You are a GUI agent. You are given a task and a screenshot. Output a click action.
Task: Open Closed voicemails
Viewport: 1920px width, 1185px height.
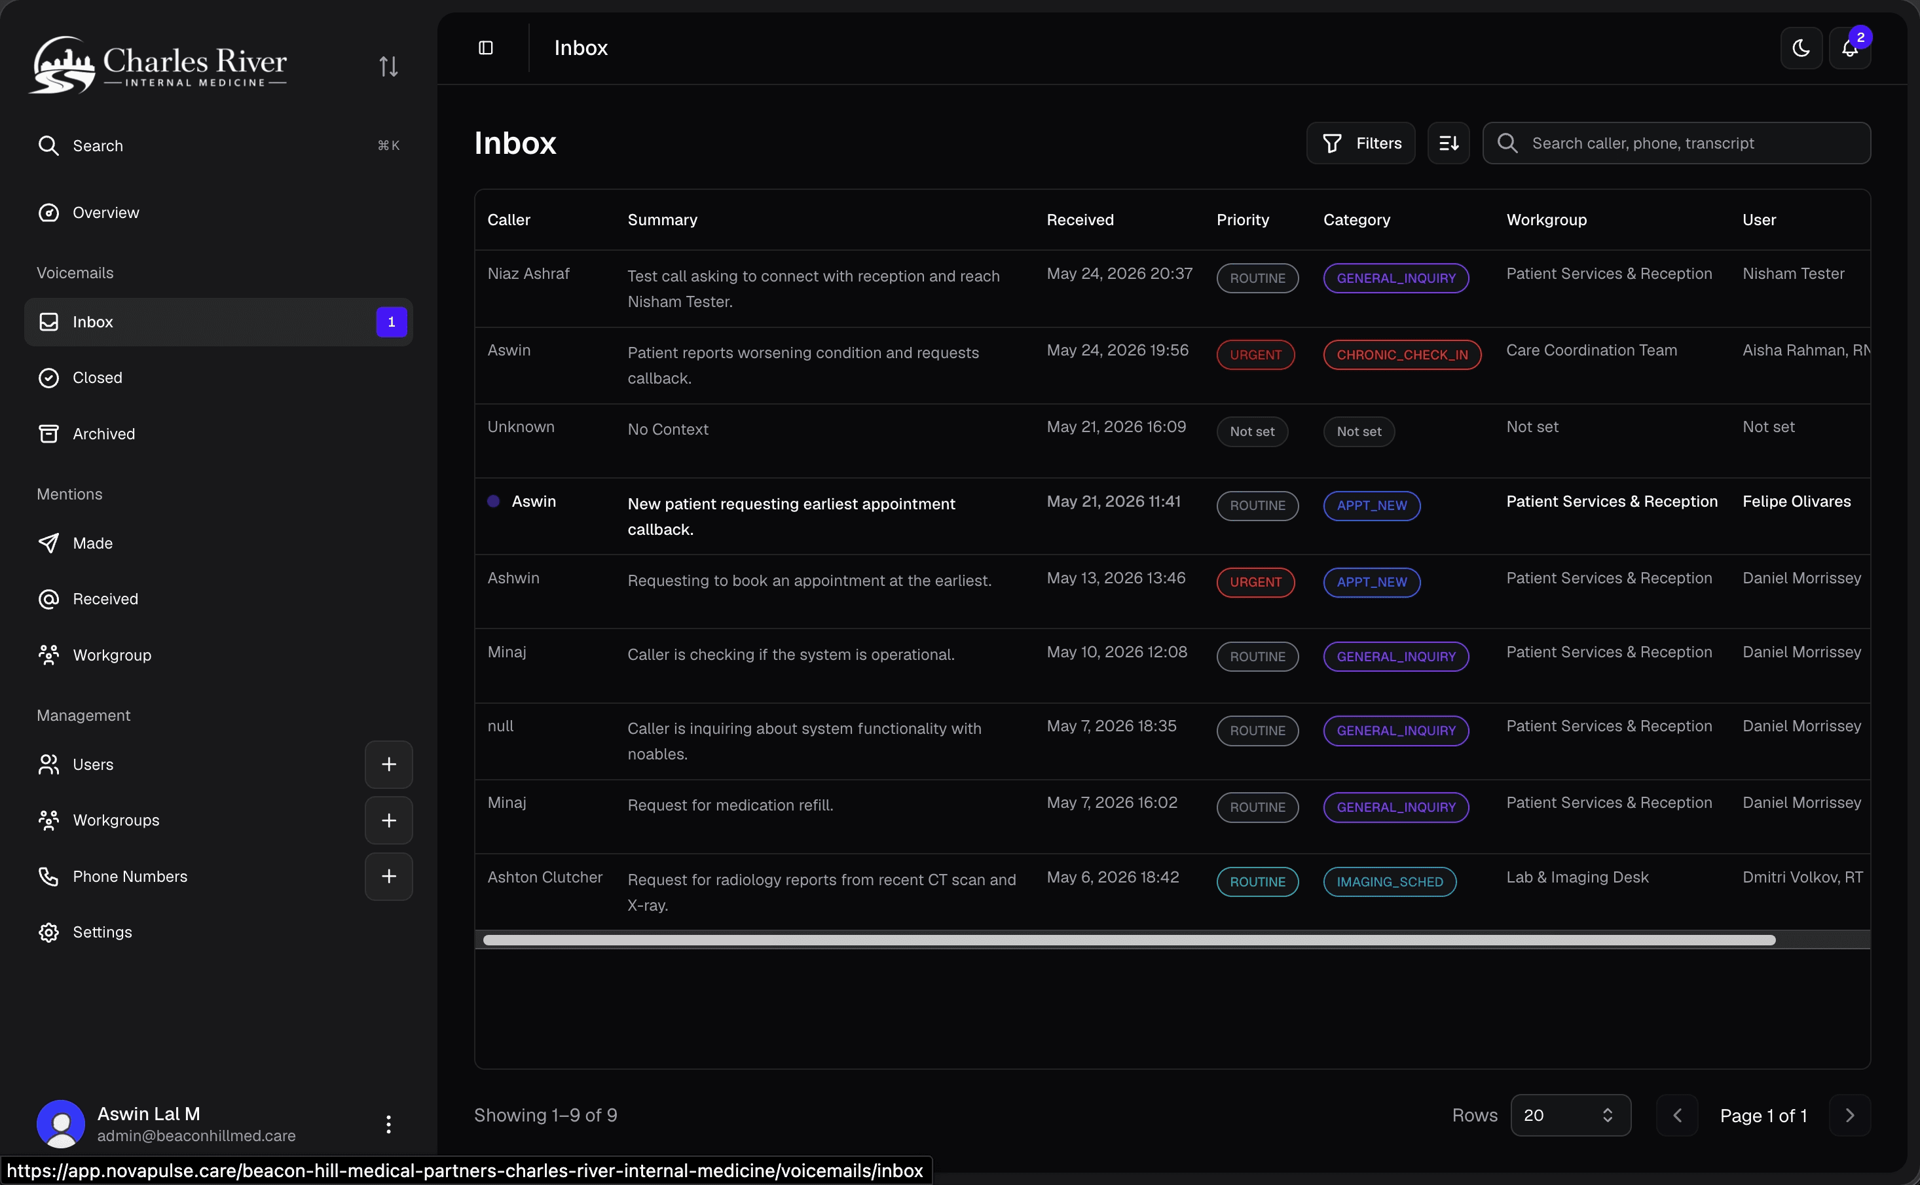point(219,378)
